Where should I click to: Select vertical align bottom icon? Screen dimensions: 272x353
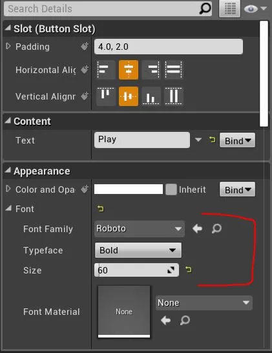pyautogui.click(x=151, y=96)
